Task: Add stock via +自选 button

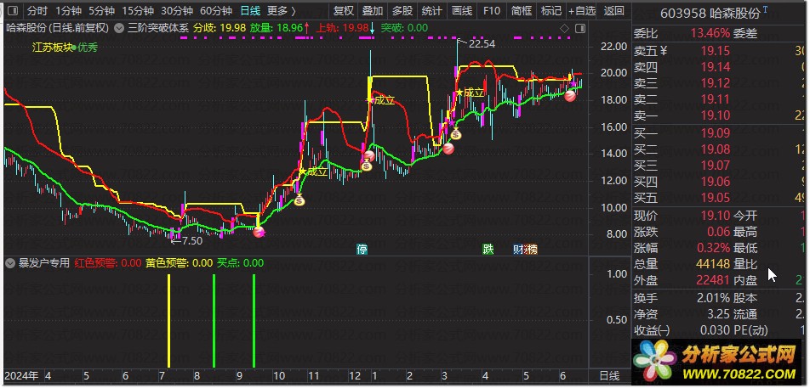Action: click(x=582, y=10)
